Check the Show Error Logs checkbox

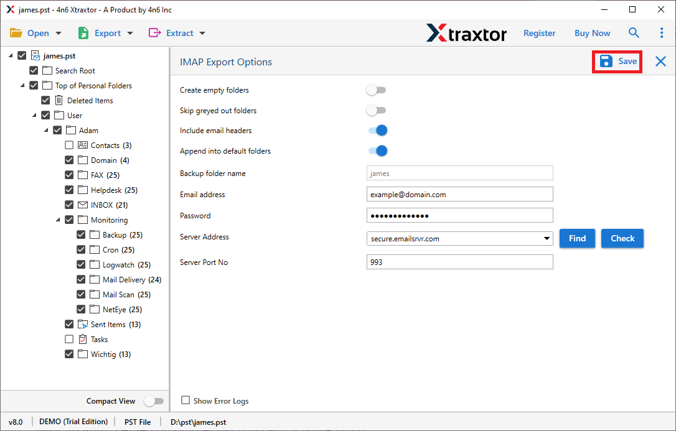185,401
